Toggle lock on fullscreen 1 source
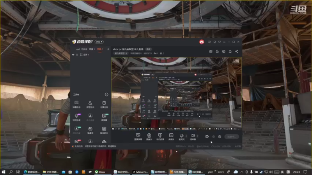 [x=77, y=54]
